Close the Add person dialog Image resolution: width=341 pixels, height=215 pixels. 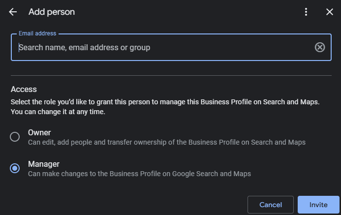click(x=330, y=12)
